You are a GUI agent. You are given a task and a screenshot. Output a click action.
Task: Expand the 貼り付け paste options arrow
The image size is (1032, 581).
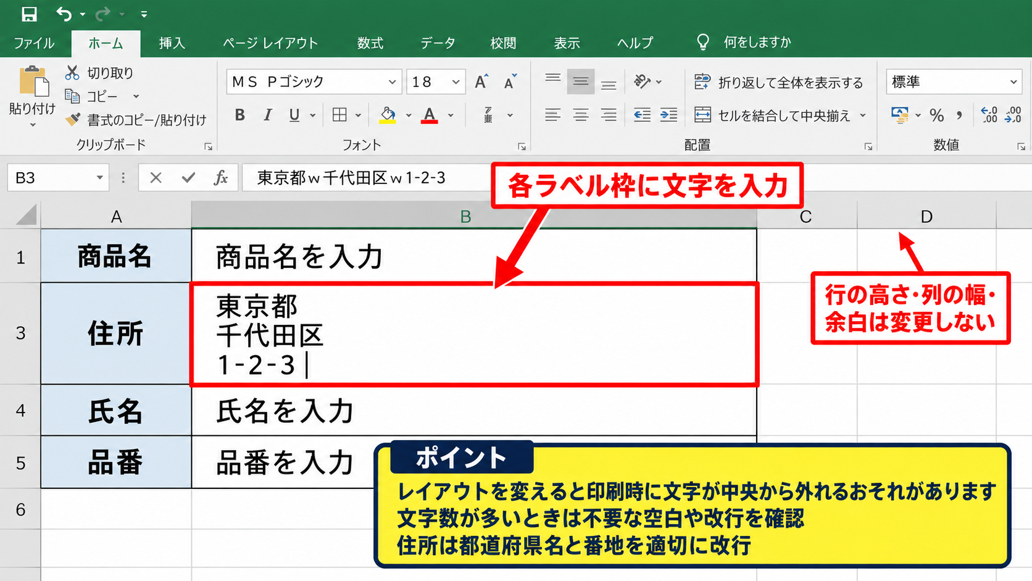[x=33, y=125]
